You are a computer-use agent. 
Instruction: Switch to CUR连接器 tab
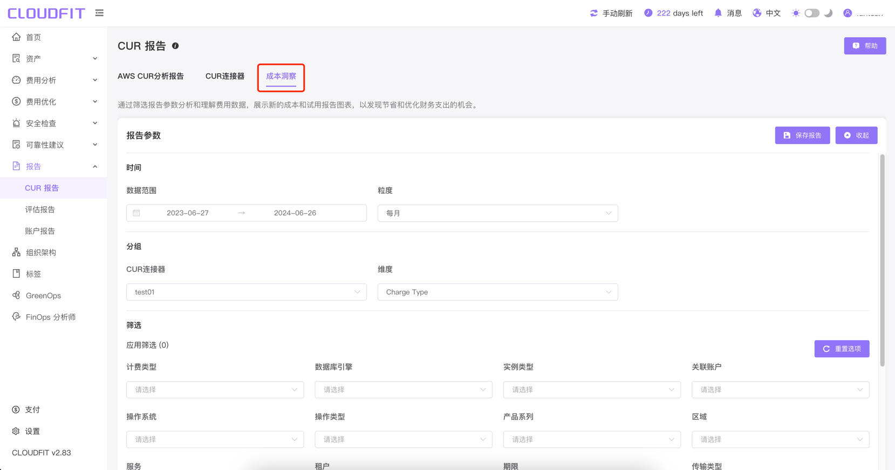click(225, 76)
